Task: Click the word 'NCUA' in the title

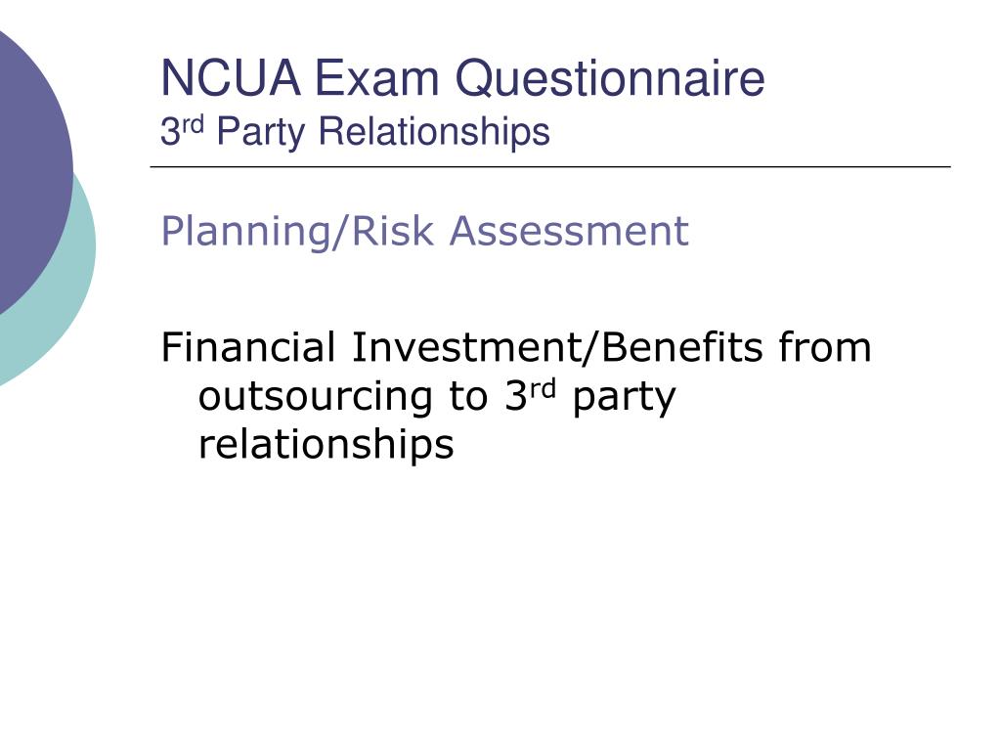Action: click(231, 78)
